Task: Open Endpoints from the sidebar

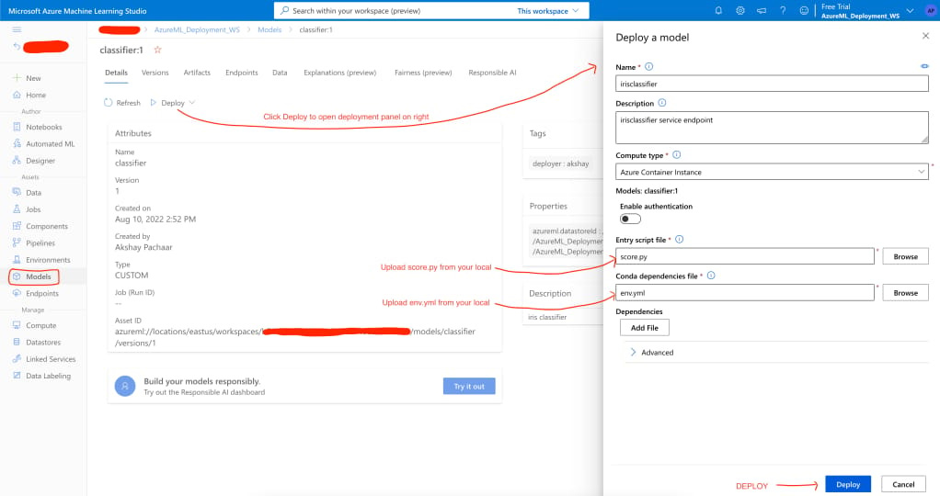Action: pyautogui.click(x=42, y=294)
